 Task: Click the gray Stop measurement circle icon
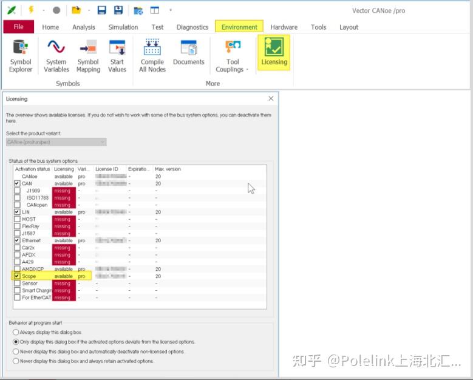point(56,10)
